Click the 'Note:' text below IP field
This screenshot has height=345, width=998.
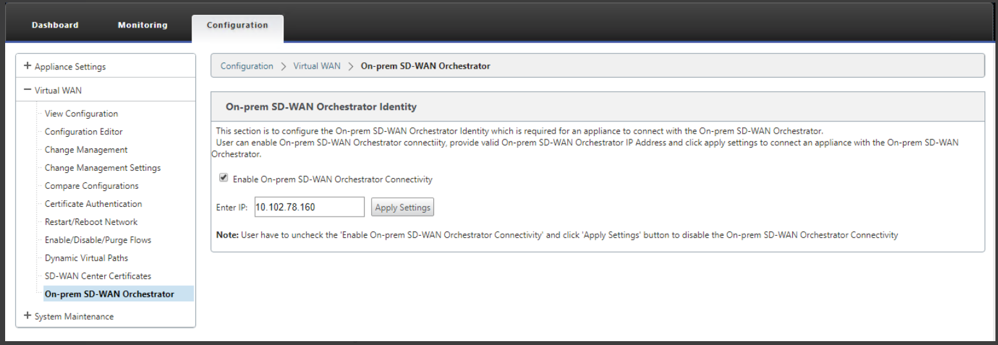point(227,235)
